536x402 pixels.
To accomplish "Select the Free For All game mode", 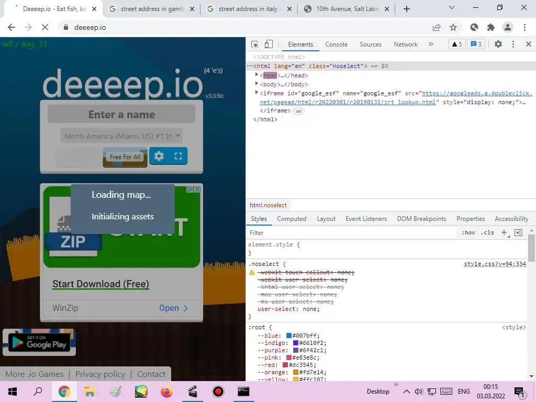I will coord(125,157).
